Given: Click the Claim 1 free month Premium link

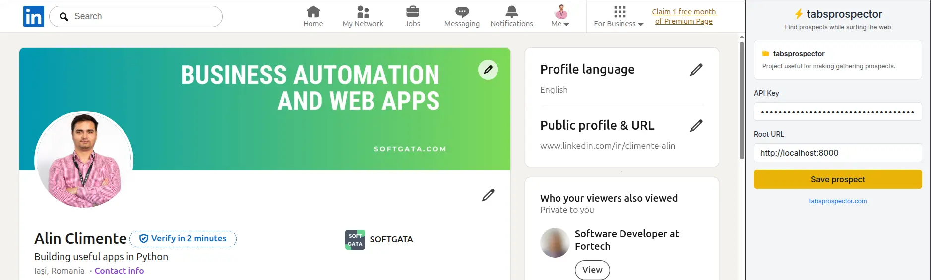Looking at the screenshot, I should coord(684,16).
